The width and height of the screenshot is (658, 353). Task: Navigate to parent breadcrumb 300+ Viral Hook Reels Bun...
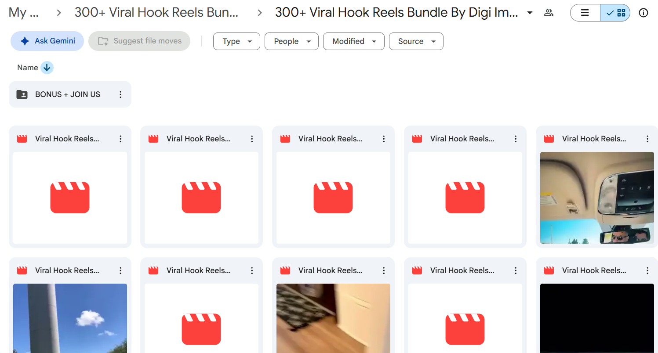pos(156,13)
